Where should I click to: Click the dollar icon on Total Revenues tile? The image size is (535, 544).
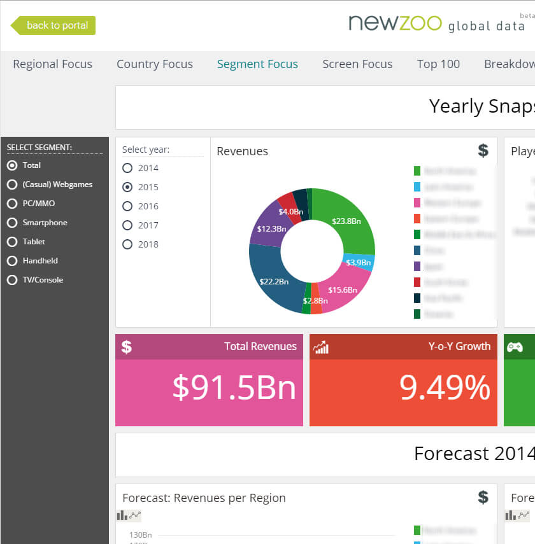point(127,347)
